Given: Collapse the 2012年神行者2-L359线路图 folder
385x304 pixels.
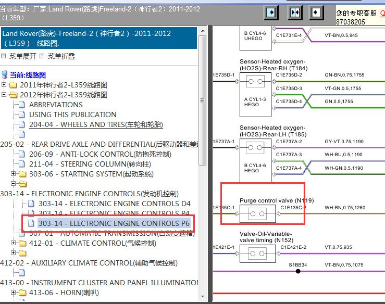Looking at the screenshot, I should pos(4,94).
